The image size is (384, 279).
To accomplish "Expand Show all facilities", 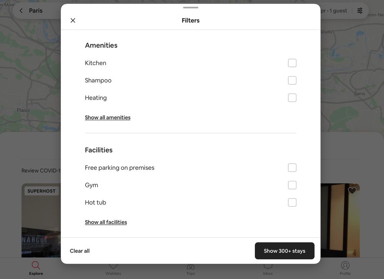I will pyautogui.click(x=106, y=222).
